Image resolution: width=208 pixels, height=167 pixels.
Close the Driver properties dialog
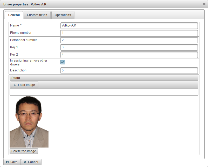coord(204,4)
